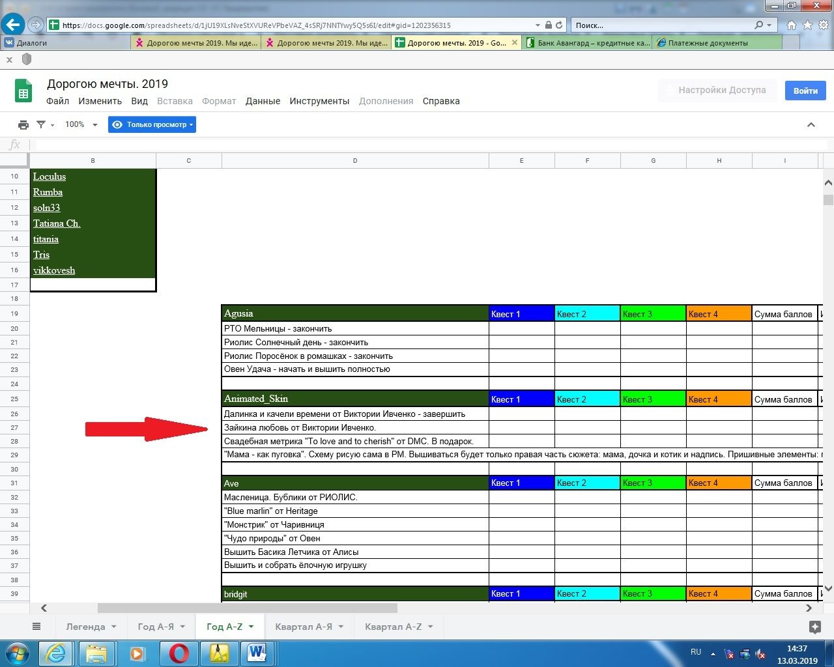
Task: Open the all sheets list icon
Action: point(36,627)
